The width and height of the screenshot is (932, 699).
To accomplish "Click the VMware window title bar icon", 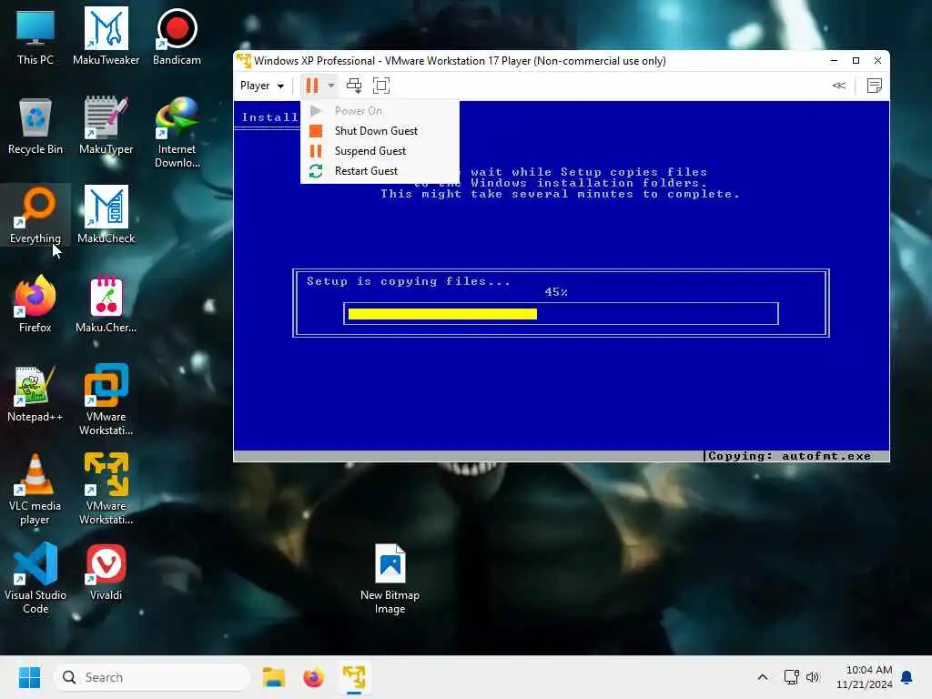I will click(x=244, y=61).
